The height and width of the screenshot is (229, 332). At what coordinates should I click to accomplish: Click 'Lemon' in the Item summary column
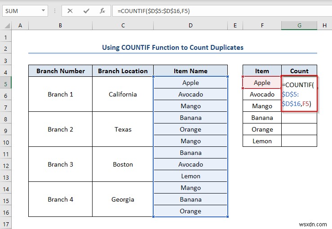click(262, 141)
